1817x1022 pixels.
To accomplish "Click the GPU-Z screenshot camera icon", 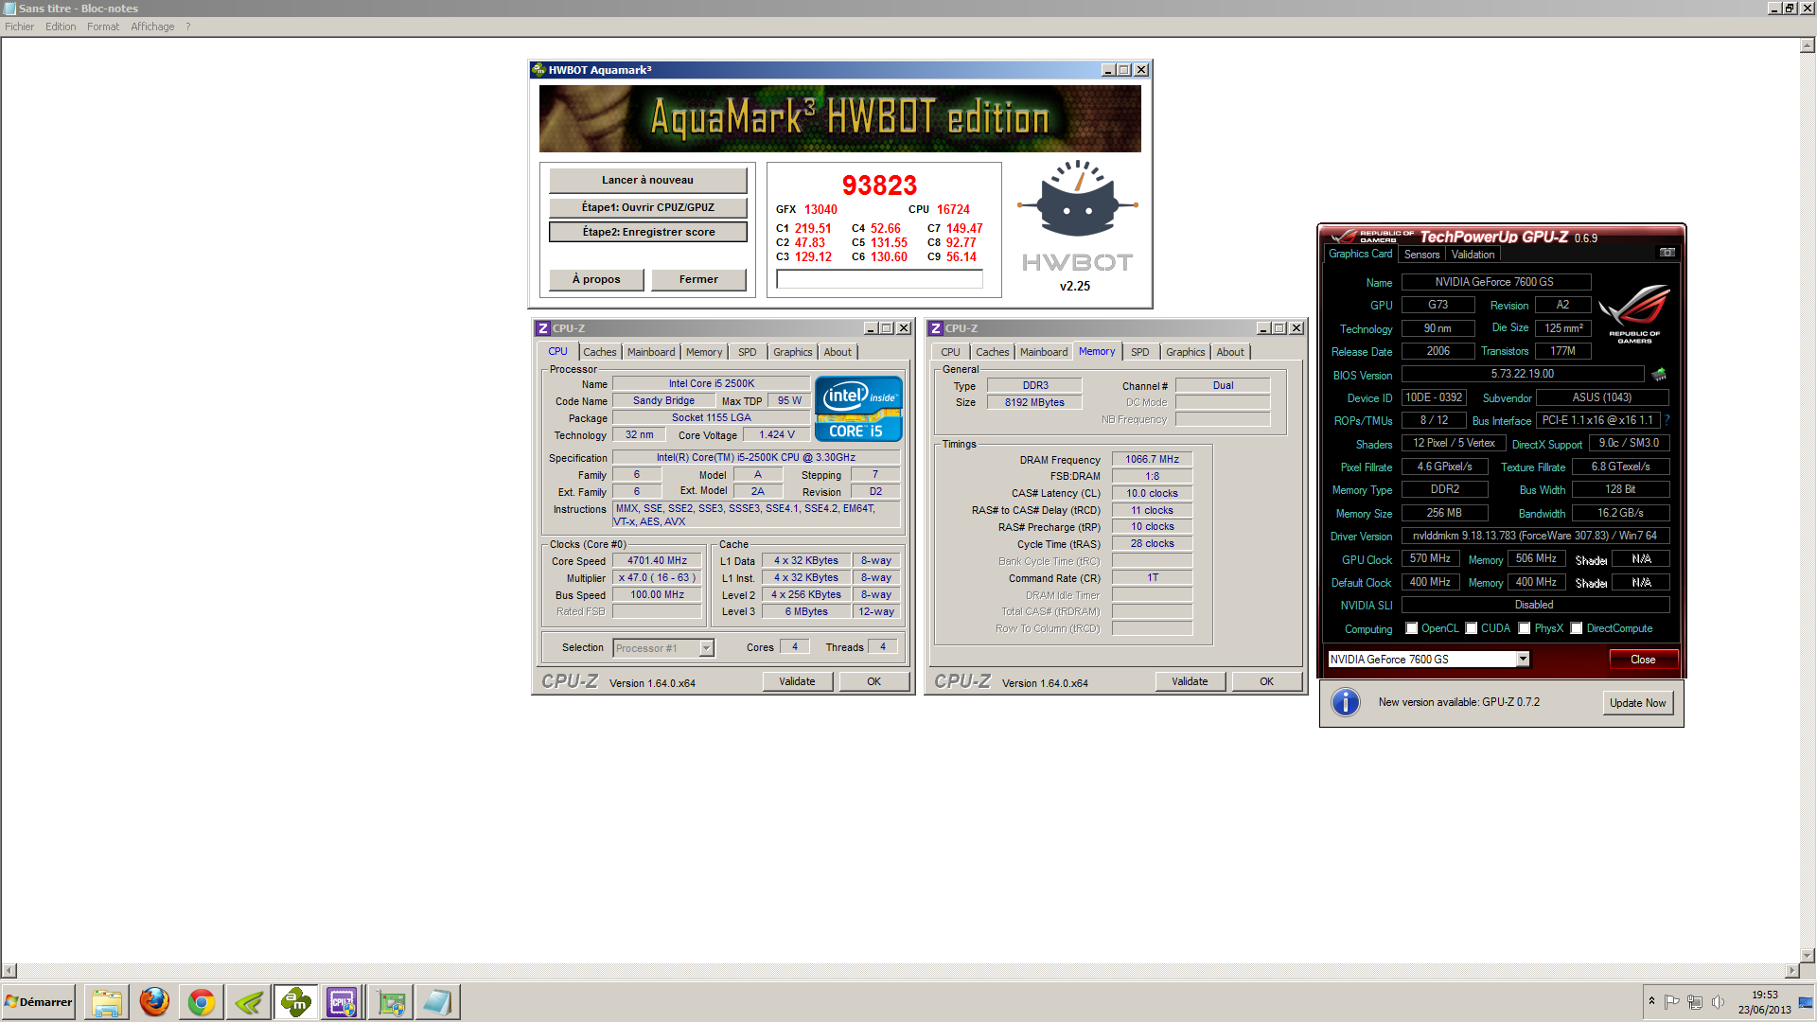I will [1667, 253].
